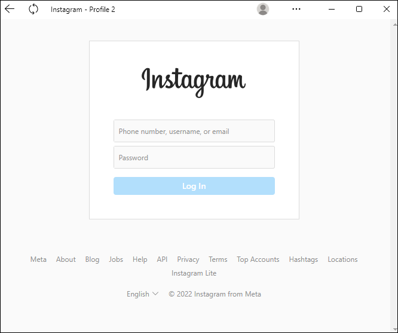The width and height of the screenshot is (398, 333).
Task: Open the Help footer link
Action: click(140, 259)
